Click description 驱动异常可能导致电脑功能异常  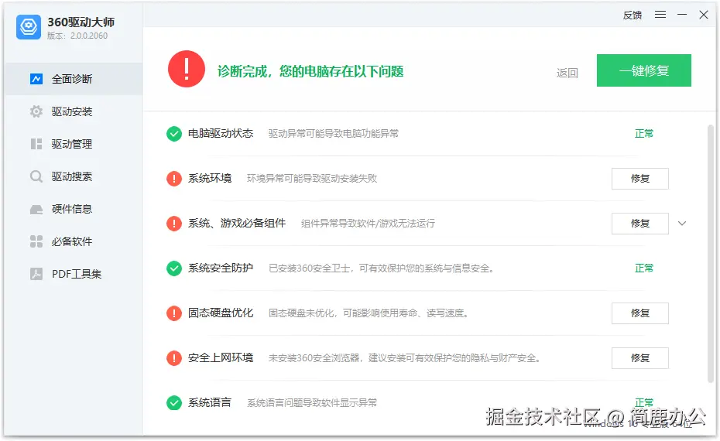[334, 134]
